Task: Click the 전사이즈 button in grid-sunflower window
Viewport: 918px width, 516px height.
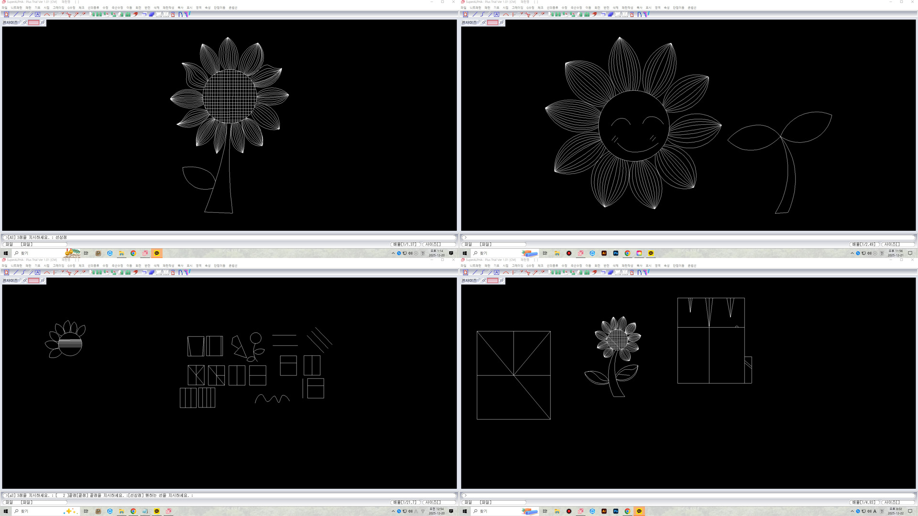Action: (x=10, y=22)
